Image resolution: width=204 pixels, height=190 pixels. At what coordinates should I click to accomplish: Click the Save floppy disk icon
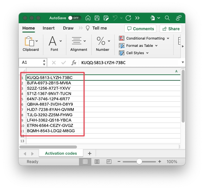[97, 18]
